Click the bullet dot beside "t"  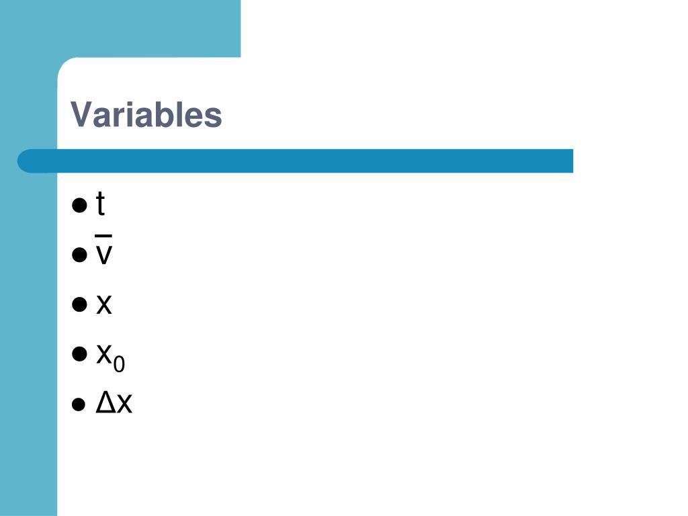(x=79, y=205)
